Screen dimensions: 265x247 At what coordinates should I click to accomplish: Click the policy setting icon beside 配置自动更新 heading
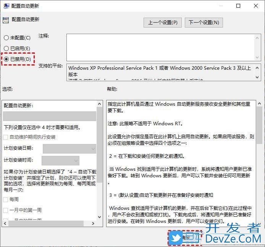(x=6, y=20)
